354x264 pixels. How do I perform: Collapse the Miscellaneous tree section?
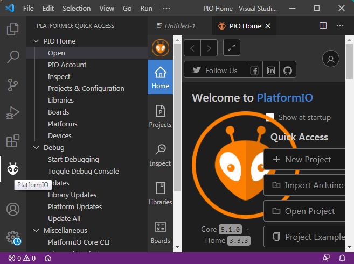(x=36, y=231)
